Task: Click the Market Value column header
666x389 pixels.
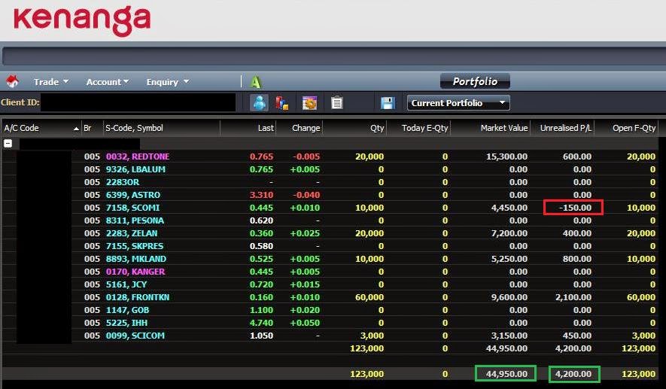Action: 490,128
